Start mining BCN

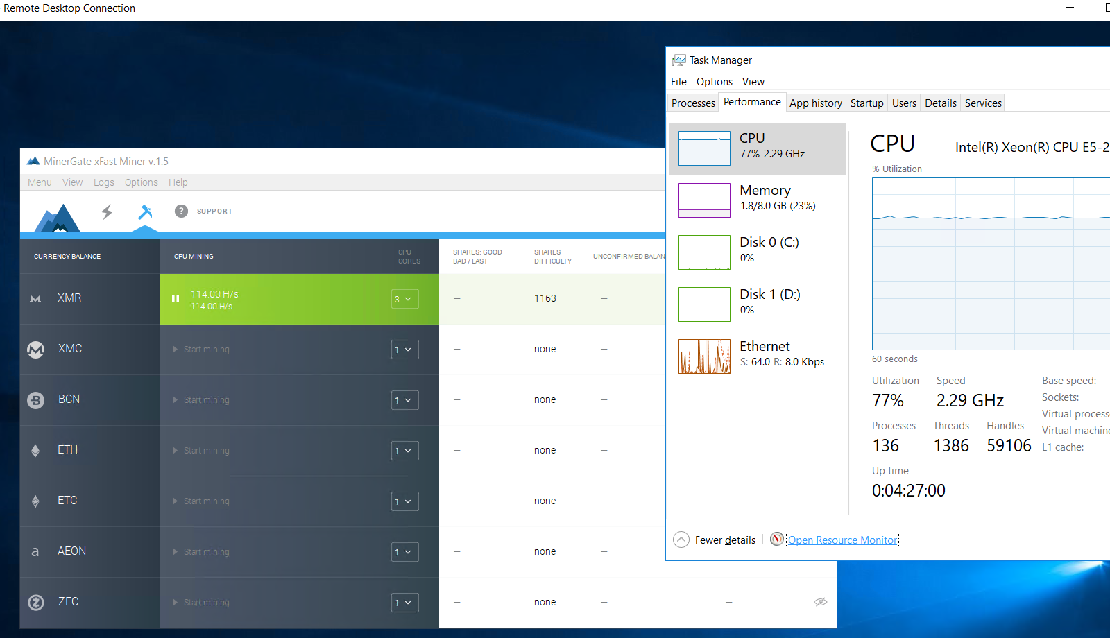tap(200, 400)
